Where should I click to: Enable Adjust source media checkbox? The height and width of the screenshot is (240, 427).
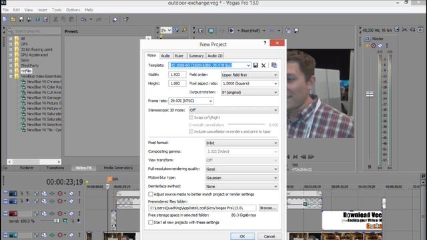151,194
